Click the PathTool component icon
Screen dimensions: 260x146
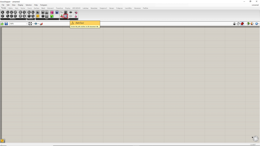pyautogui.click(x=66, y=16)
